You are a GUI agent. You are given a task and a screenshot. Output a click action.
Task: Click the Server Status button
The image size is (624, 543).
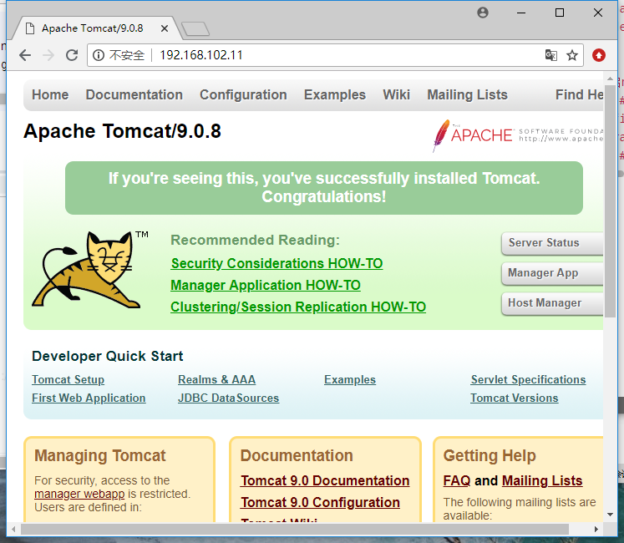point(552,243)
